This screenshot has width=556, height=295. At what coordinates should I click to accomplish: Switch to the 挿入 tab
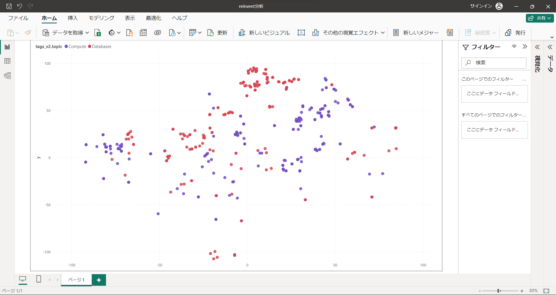click(73, 18)
